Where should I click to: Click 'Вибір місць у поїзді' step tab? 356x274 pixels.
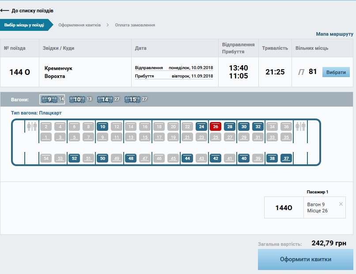pyautogui.click(x=24, y=25)
